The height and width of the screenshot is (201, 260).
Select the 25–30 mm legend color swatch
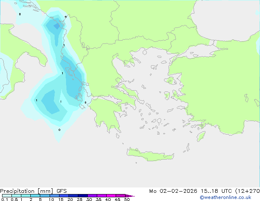[x=82, y=196]
